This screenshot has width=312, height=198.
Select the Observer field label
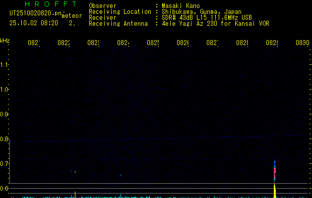click(102, 5)
